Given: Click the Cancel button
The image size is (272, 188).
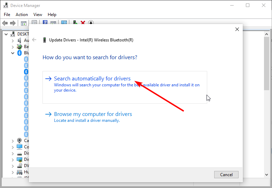Looking at the screenshot, I should coord(226,174).
